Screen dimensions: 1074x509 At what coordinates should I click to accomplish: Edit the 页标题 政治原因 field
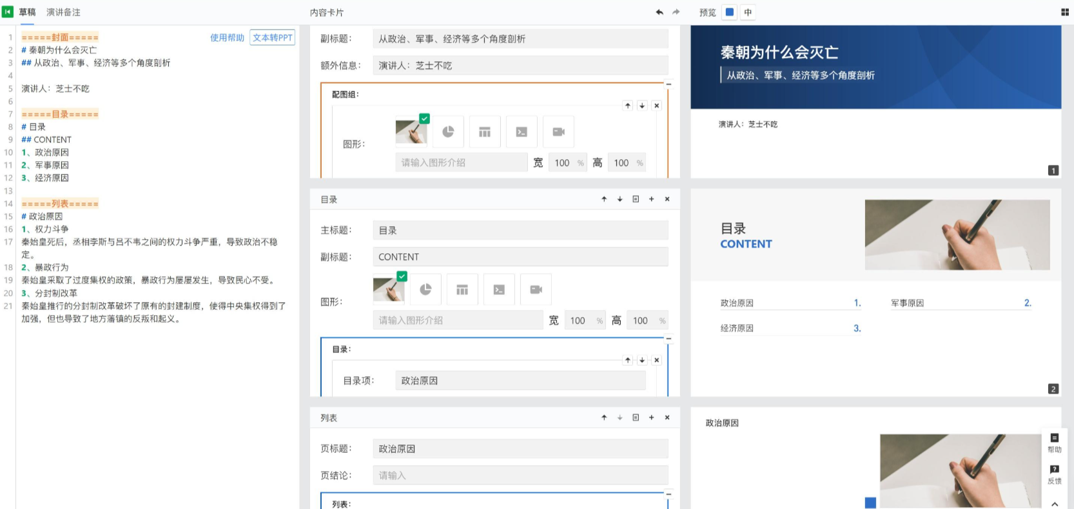(x=520, y=448)
